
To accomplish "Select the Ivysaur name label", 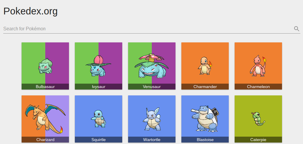I will [99, 87].
